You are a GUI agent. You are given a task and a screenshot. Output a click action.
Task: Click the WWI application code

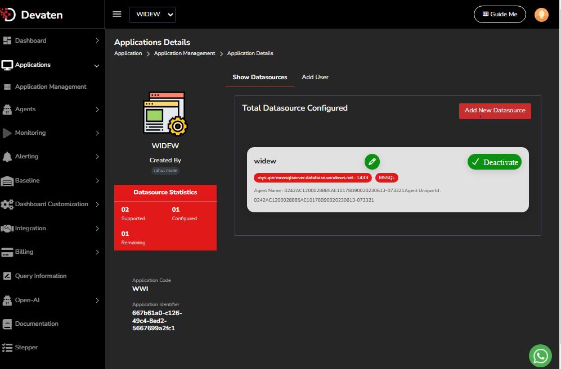pos(140,289)
